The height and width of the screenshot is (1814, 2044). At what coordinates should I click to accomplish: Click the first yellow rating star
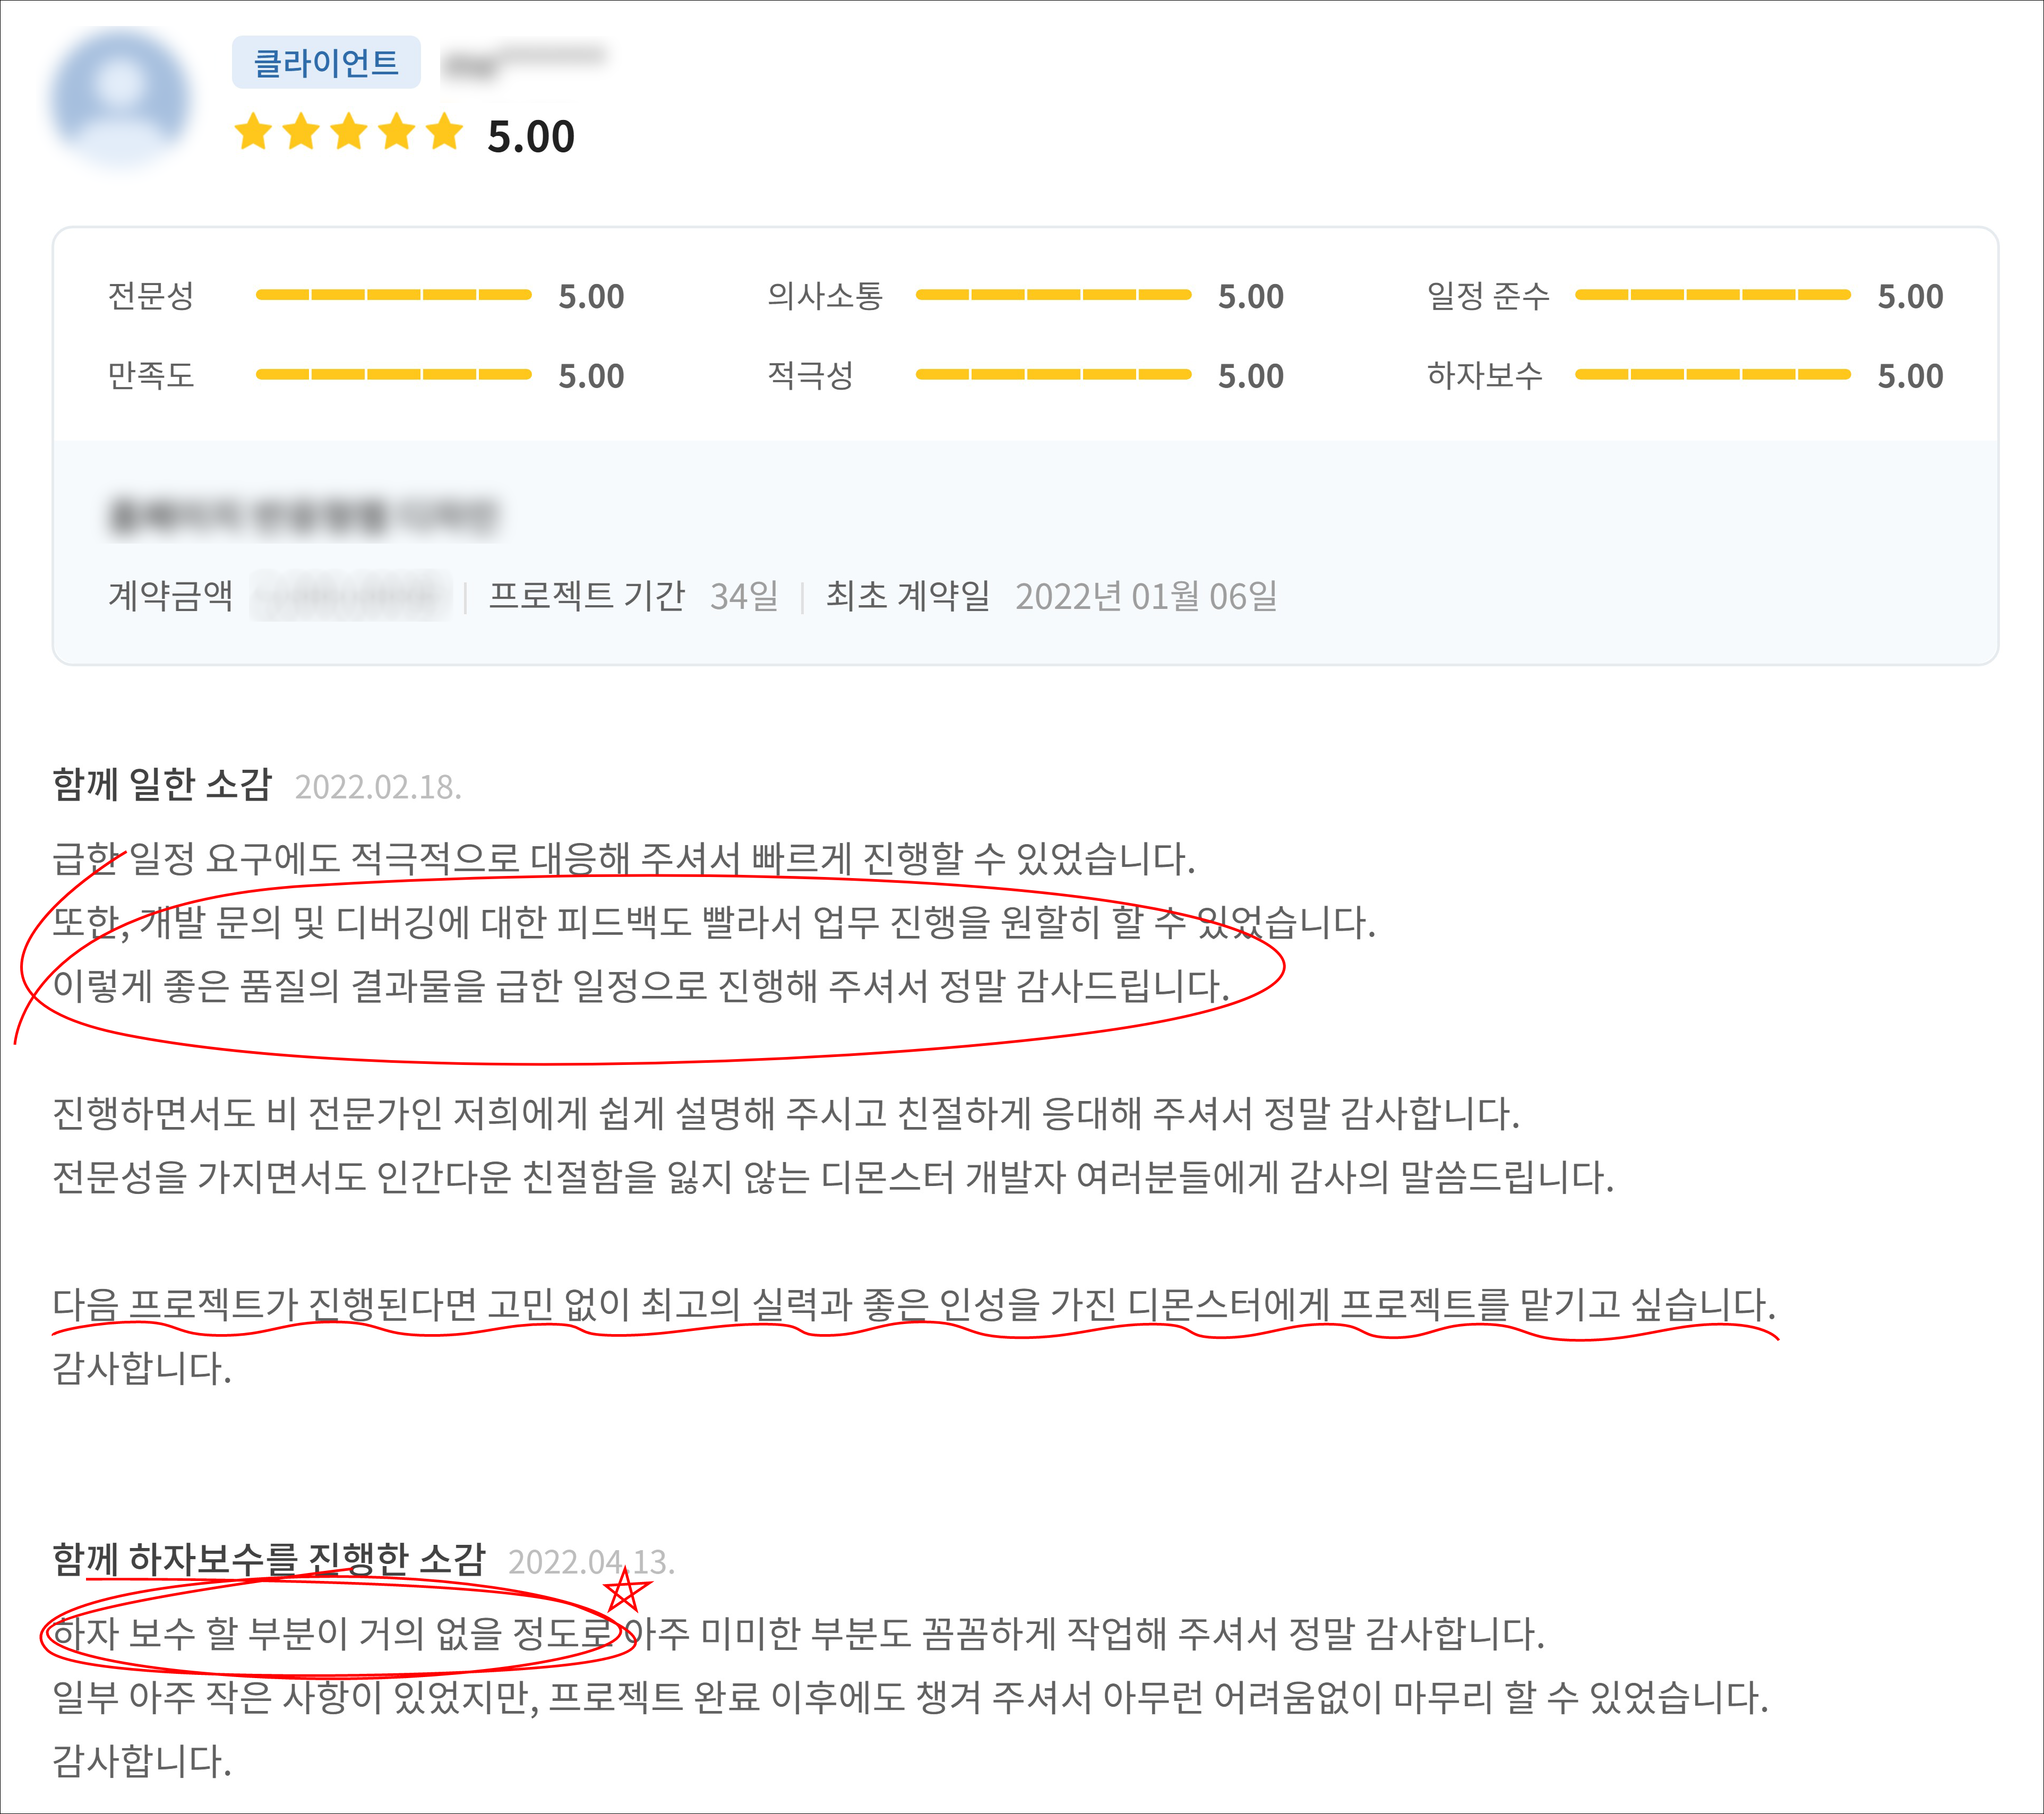pos(253,132)
